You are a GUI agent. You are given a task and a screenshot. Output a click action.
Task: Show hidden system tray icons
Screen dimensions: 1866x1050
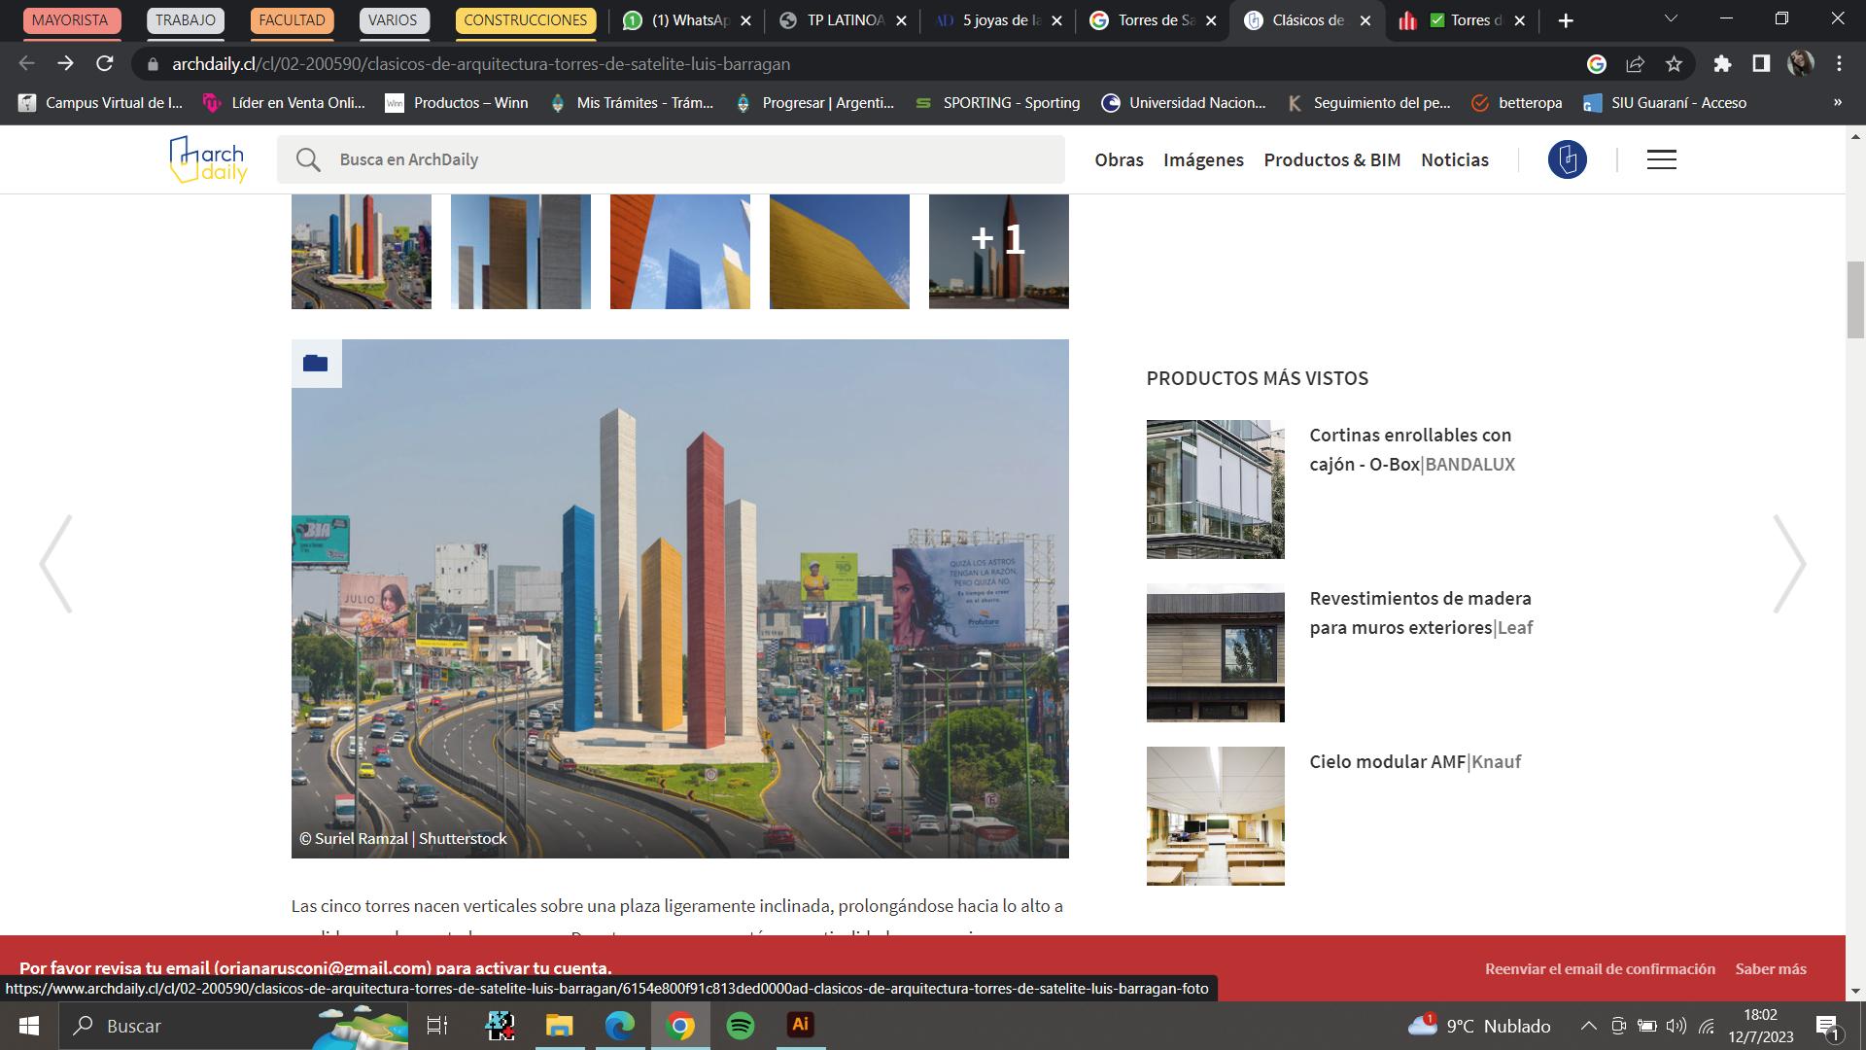(x=1588, y=1026)
